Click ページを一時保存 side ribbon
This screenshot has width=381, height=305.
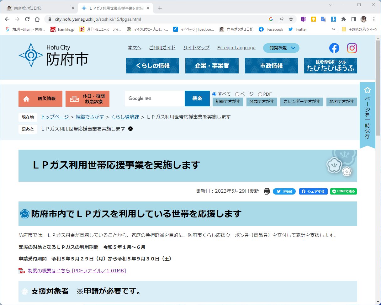tap(368, 115)
